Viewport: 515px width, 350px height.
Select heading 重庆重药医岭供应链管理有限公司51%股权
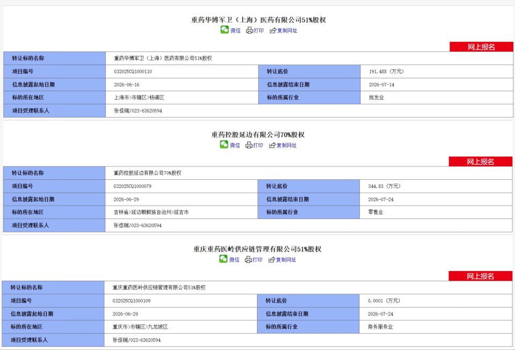coord(257,249)
